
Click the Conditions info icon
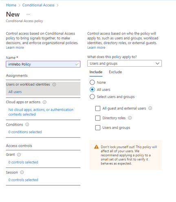click(27, 124)
